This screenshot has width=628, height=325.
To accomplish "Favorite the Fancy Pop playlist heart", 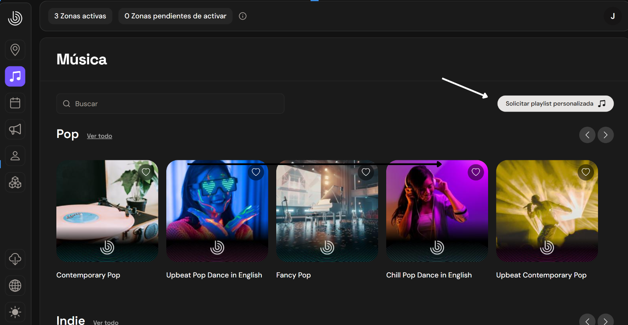I will [366, 172].
